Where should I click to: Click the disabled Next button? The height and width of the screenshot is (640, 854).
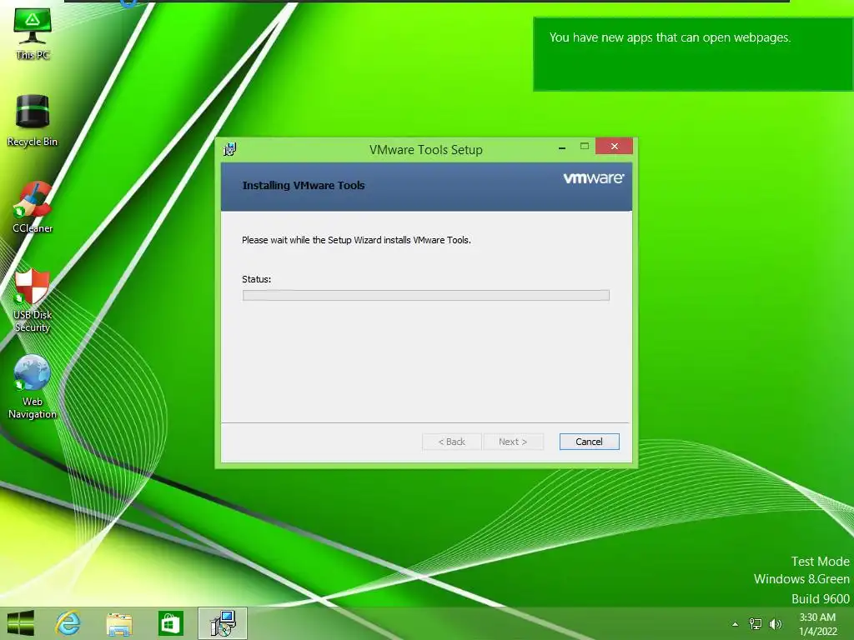[513, 442]
